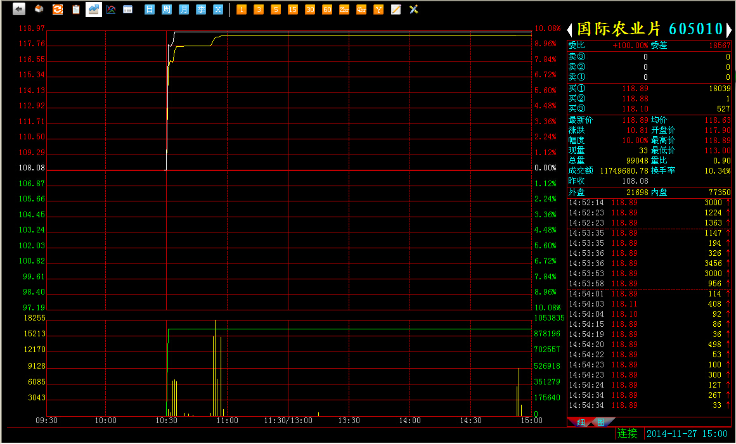Click the 开盘价 117.90 value

tap(718, 130)
